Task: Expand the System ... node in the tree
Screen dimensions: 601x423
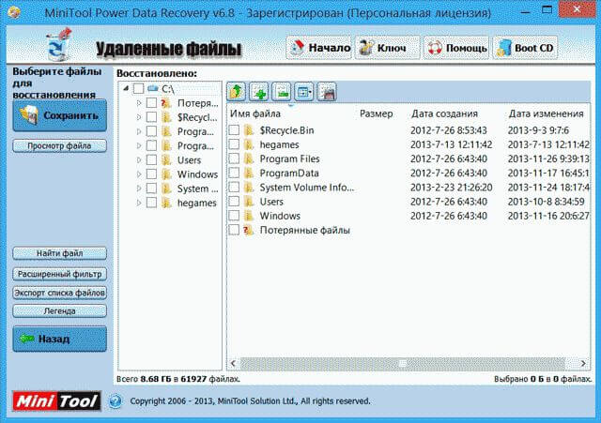Action: 139,189
